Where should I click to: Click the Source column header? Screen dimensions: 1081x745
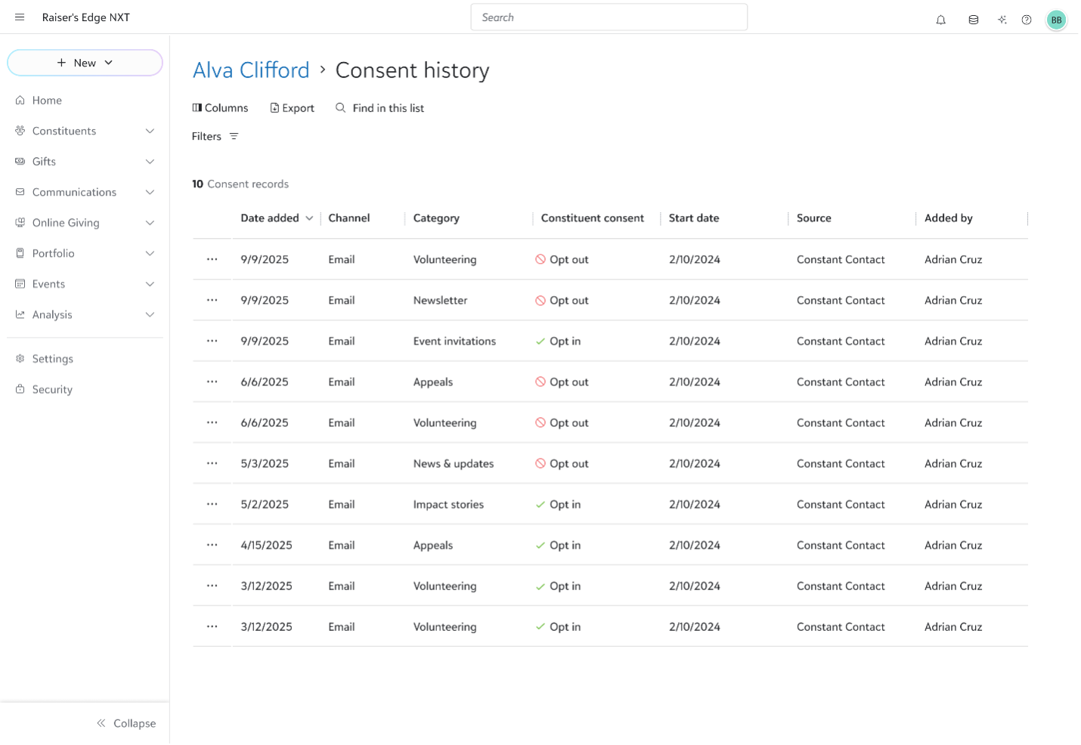(814, 218)
